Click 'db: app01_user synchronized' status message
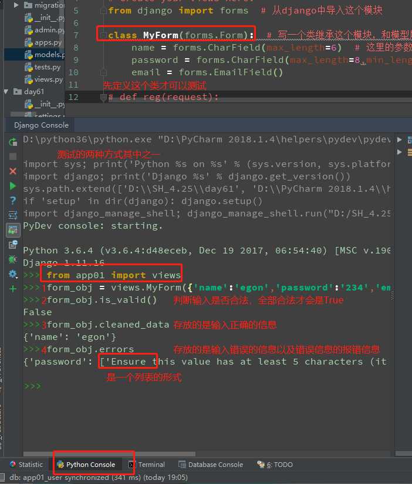 (x=99, y=477)
